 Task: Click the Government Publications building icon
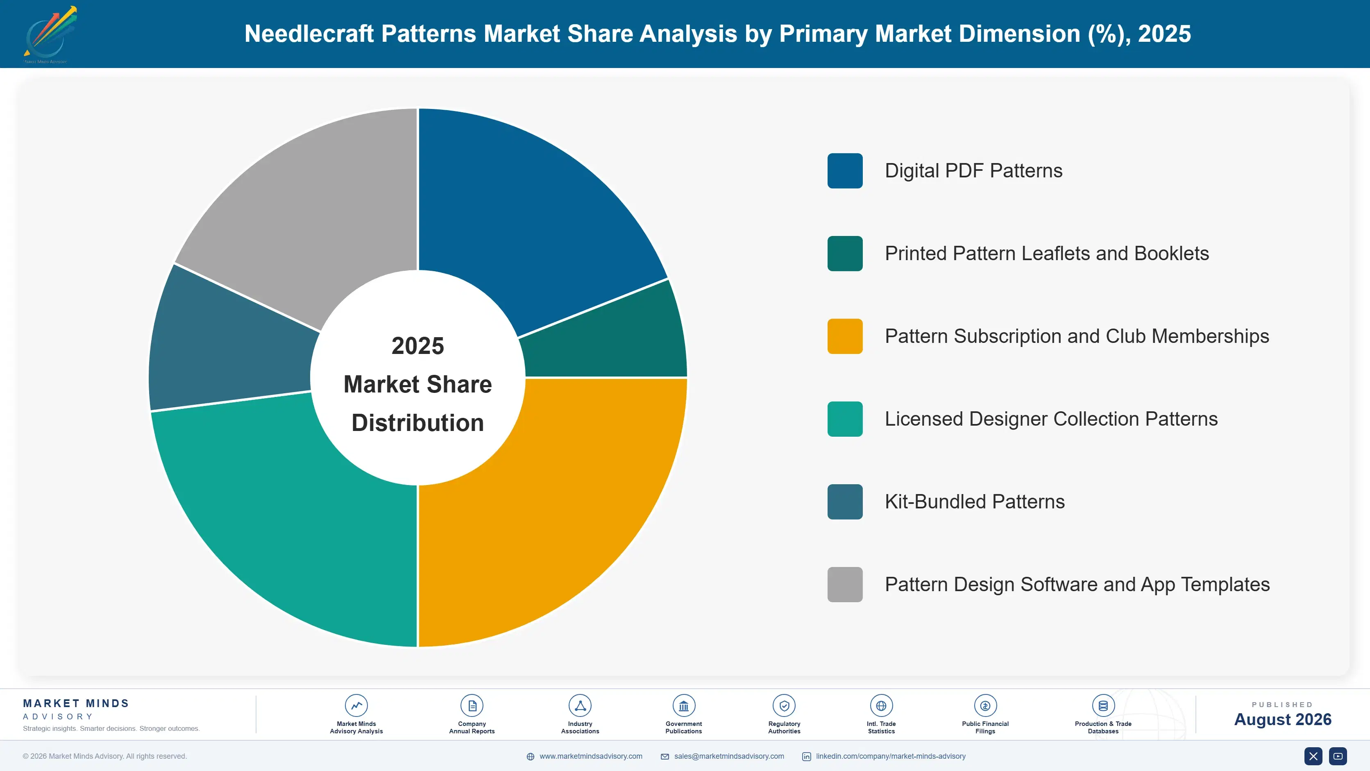pyautogui.click(x=683, y=705)
